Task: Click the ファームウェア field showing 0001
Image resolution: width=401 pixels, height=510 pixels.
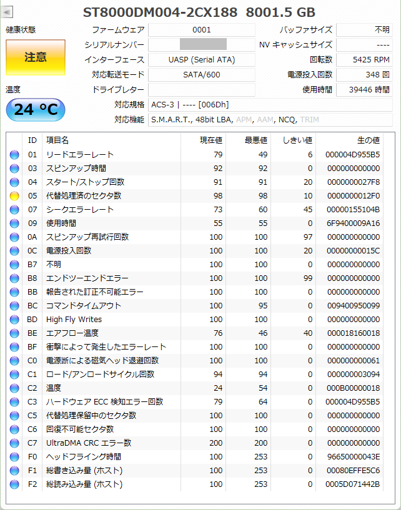Action: coord(202,30)
